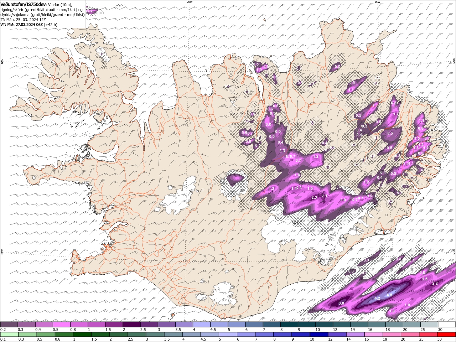Screen dimensions: 456x342
Task: Pick the lavender snow swatch between 4.5 and 5
Action: click(x=218, y=325)
